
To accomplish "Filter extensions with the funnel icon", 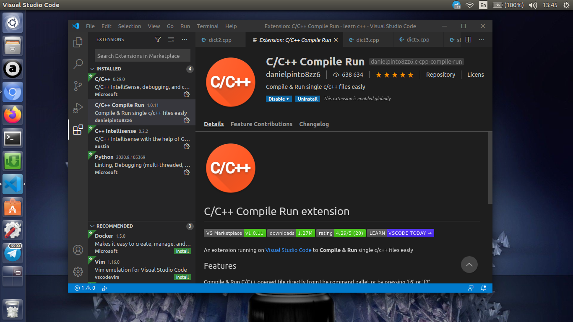I will click(158, 39).
